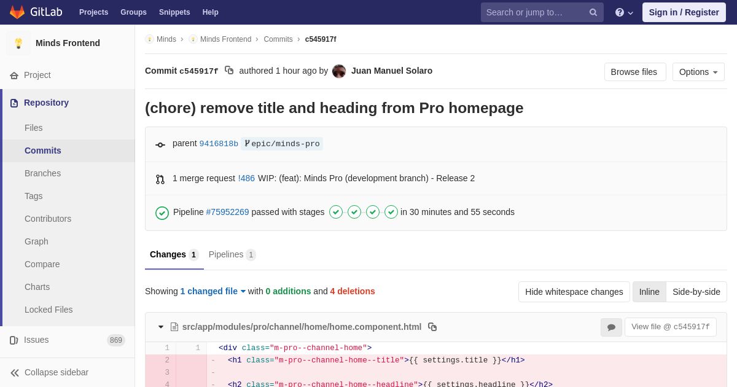Open the Help link in top bar

point(211,12)
